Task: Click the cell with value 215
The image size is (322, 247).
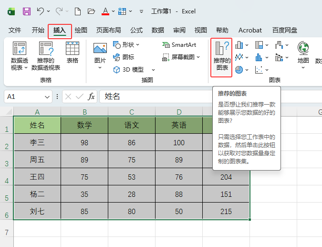Action: (x=226, y=211)
